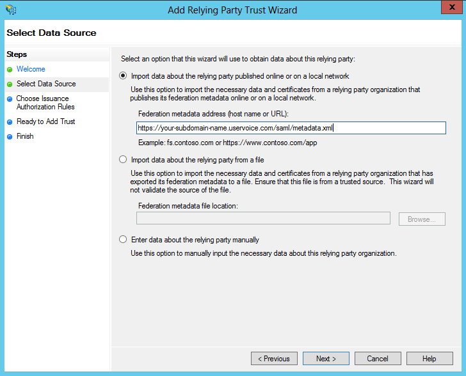Choose enter relying party data manually
Image resolution: width=466 pixels, height=376 pixels.
pyautogui.click(x=123, y=239)
